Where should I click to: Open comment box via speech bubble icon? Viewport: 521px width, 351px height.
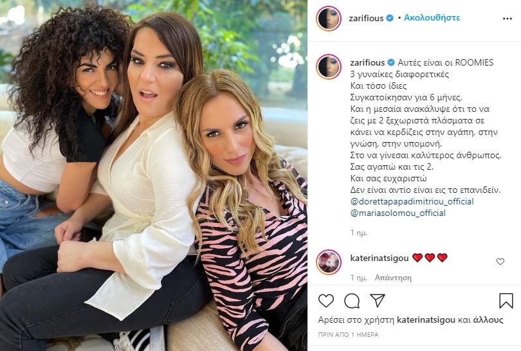[x=352, y=301]
